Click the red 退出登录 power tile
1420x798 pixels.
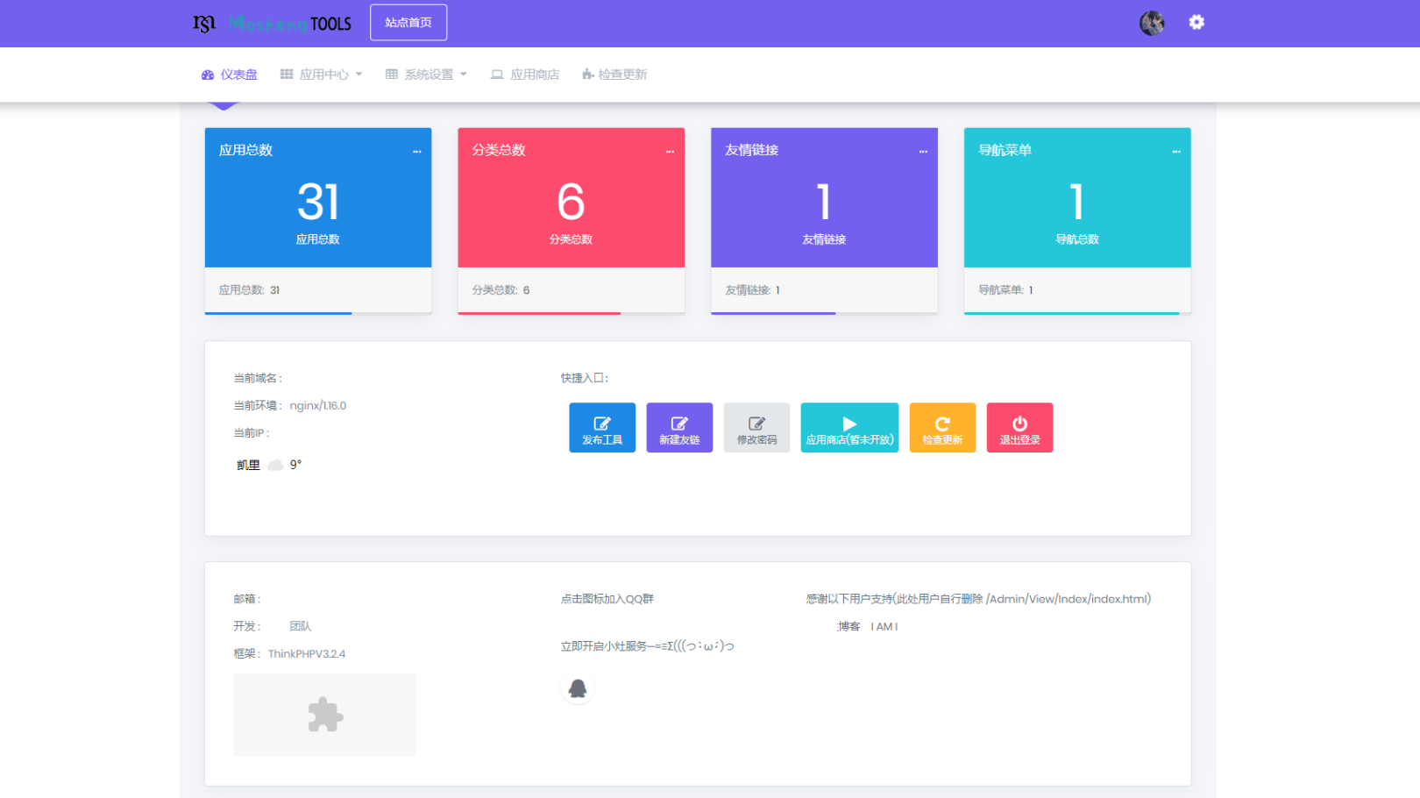click(x=1019, y=428)
